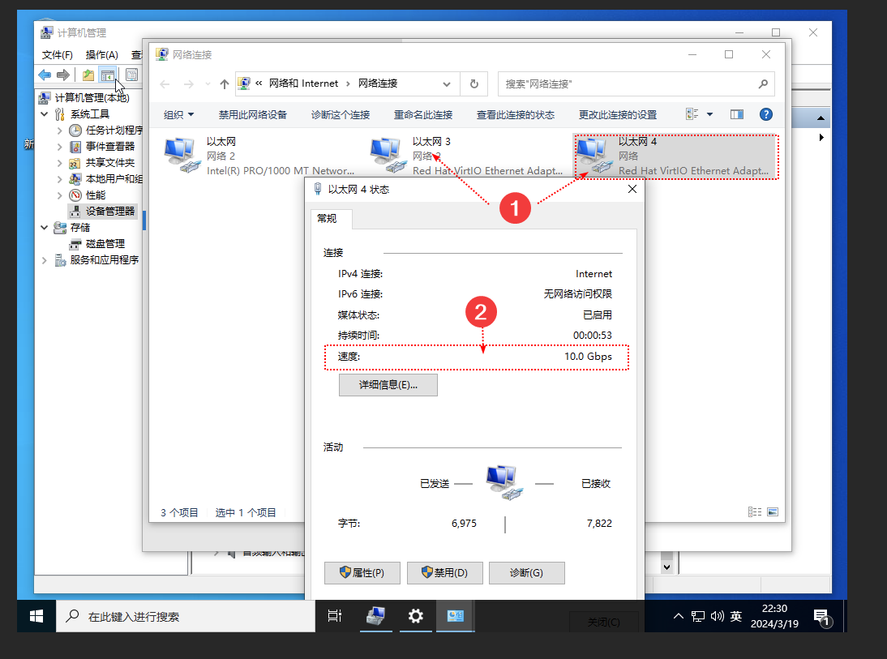Expand the 服务和应用程序 node
This screenshot has width=887, height=659.
46,259
